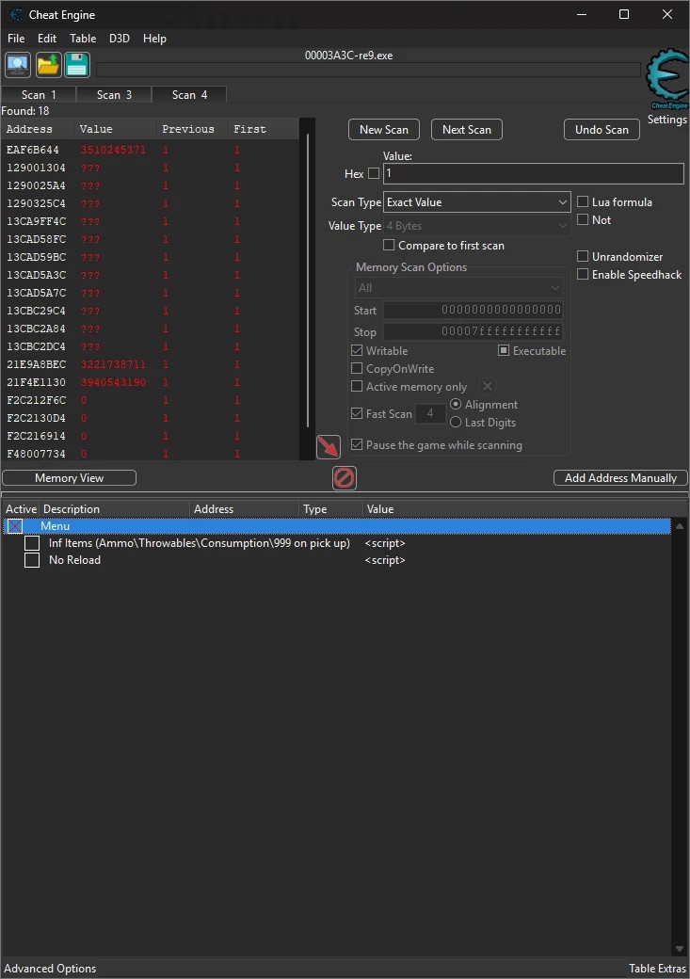Viewport: 690px width, 979px height.
Task: Enable Speedhack checkbox
Action: (583, 275)
